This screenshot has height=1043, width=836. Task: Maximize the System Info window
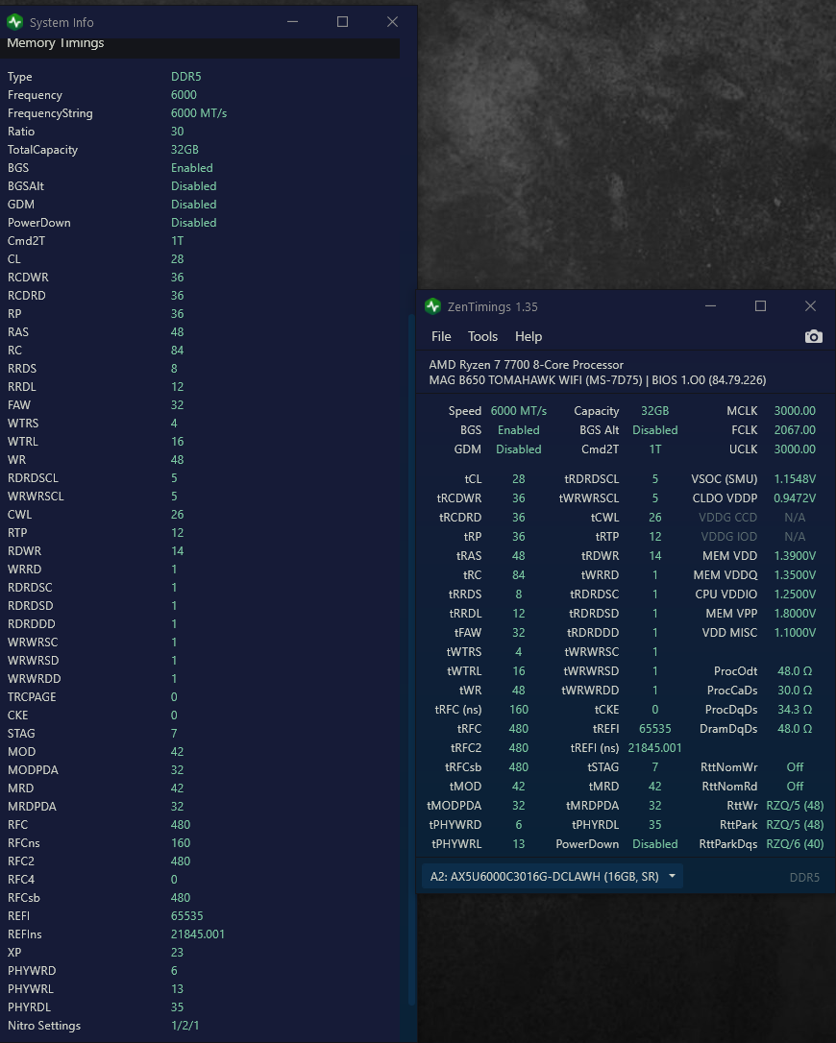[342, 22]
